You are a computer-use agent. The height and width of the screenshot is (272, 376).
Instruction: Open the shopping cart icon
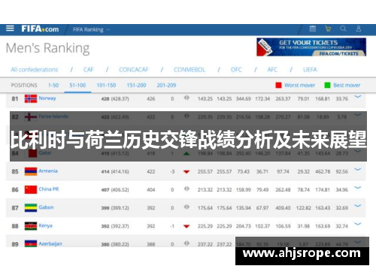tap(328, 29)
